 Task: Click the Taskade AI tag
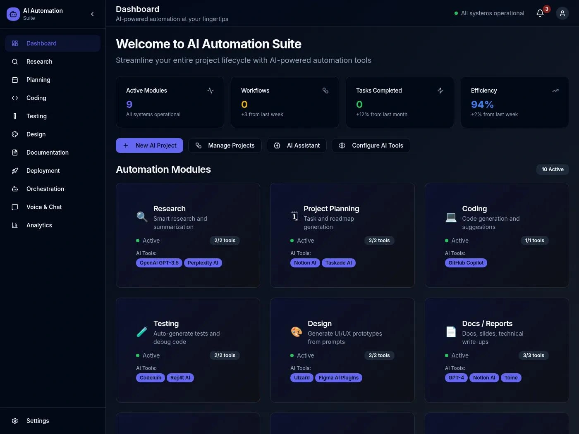point(339,263)
